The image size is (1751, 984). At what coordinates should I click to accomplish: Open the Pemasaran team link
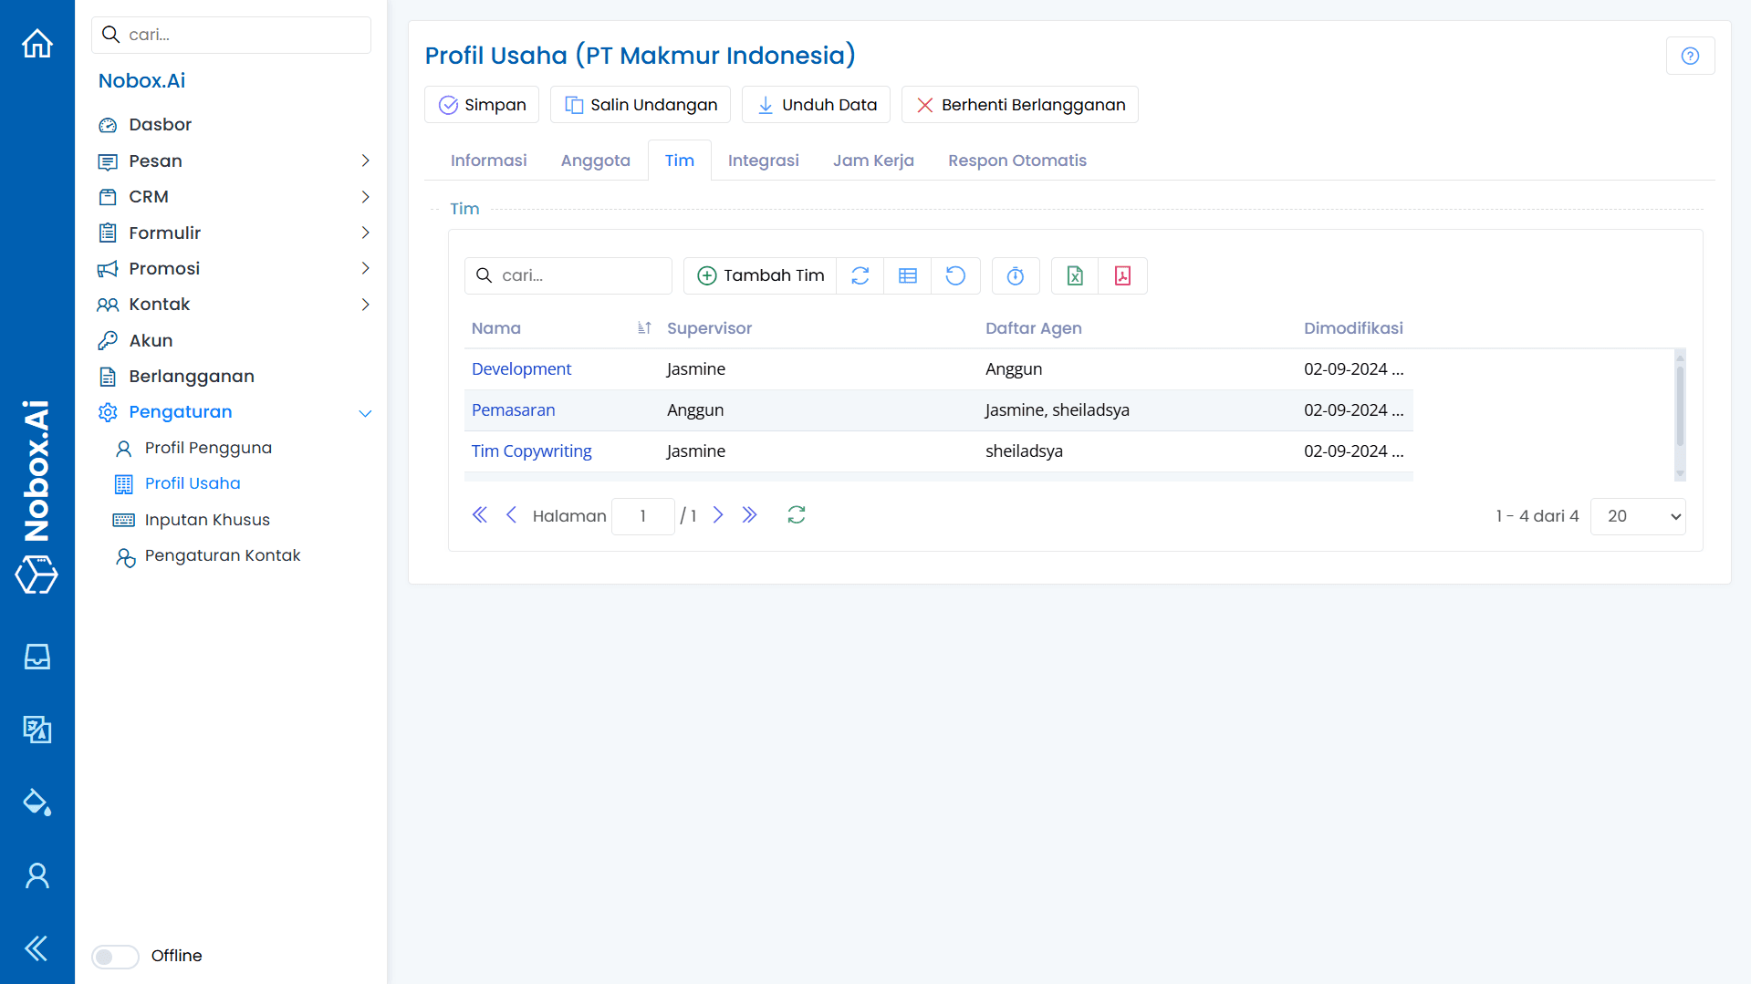[513, 409]
